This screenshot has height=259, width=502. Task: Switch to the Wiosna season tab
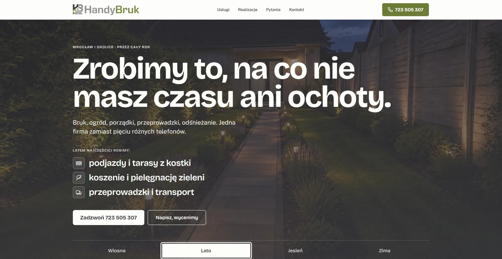pyautogui.click(x=117, y=251)
